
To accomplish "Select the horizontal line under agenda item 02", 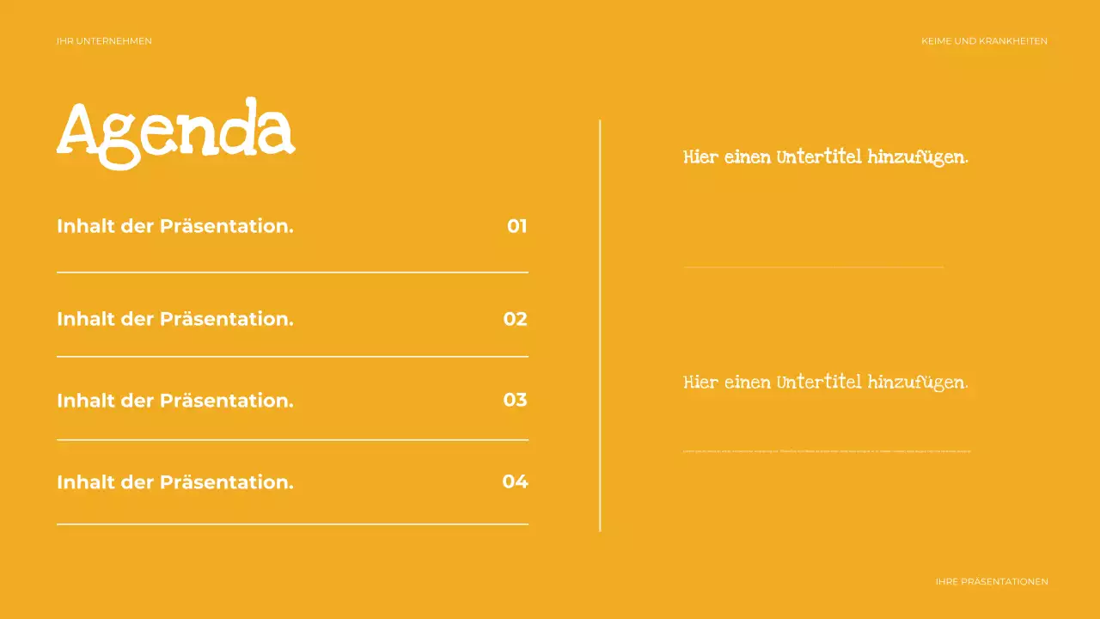I will [292, 357].
